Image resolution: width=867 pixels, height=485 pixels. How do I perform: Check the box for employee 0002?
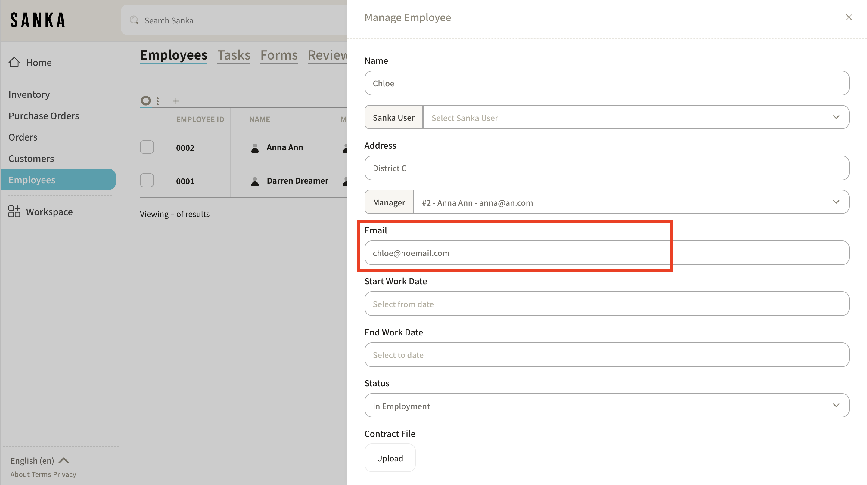coord(147,147)
